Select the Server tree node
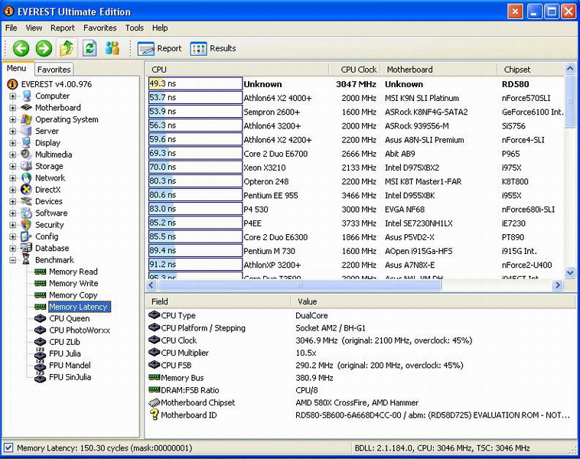The width and height of the screenshot is (580, 459). [x=47, y=131]
